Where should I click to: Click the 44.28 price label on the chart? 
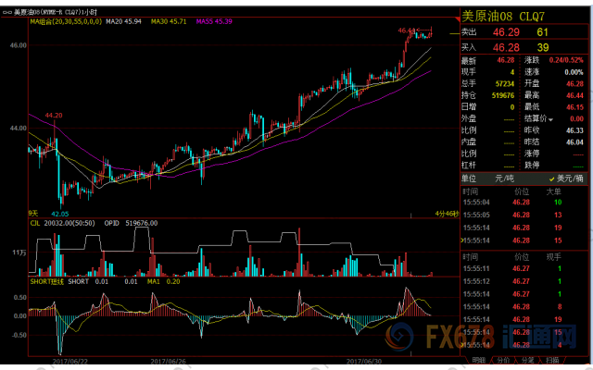pyautogui.click(x=53, y=116)
